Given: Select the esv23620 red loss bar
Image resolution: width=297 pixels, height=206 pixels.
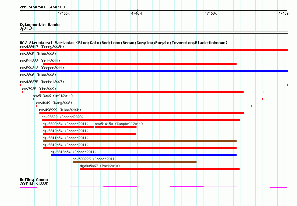Looking at the screenshot, I should click(141, 120).
